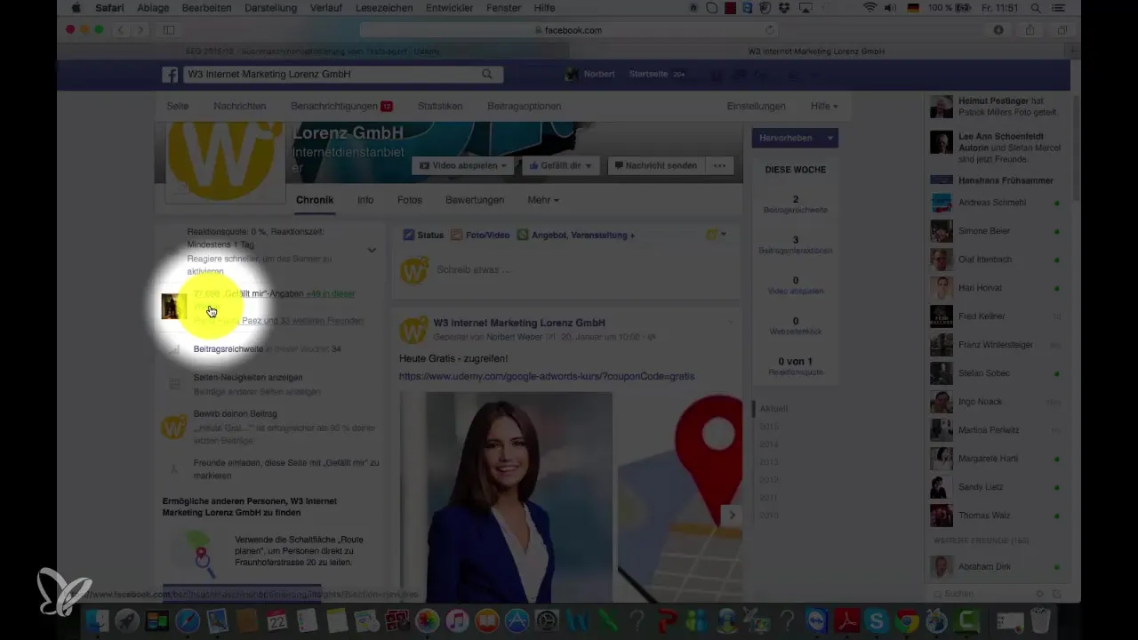1138x640 pixels.
Task: Toggle the Safari sidebar button
Action: click(169, 29)
